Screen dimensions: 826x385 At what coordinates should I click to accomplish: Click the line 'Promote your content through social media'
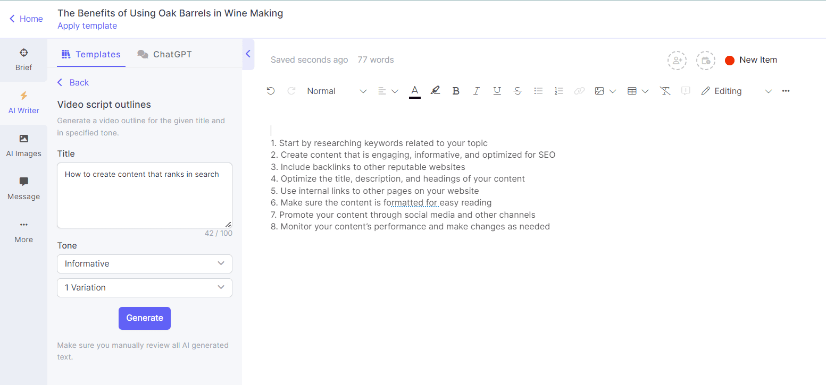[403, 215]
